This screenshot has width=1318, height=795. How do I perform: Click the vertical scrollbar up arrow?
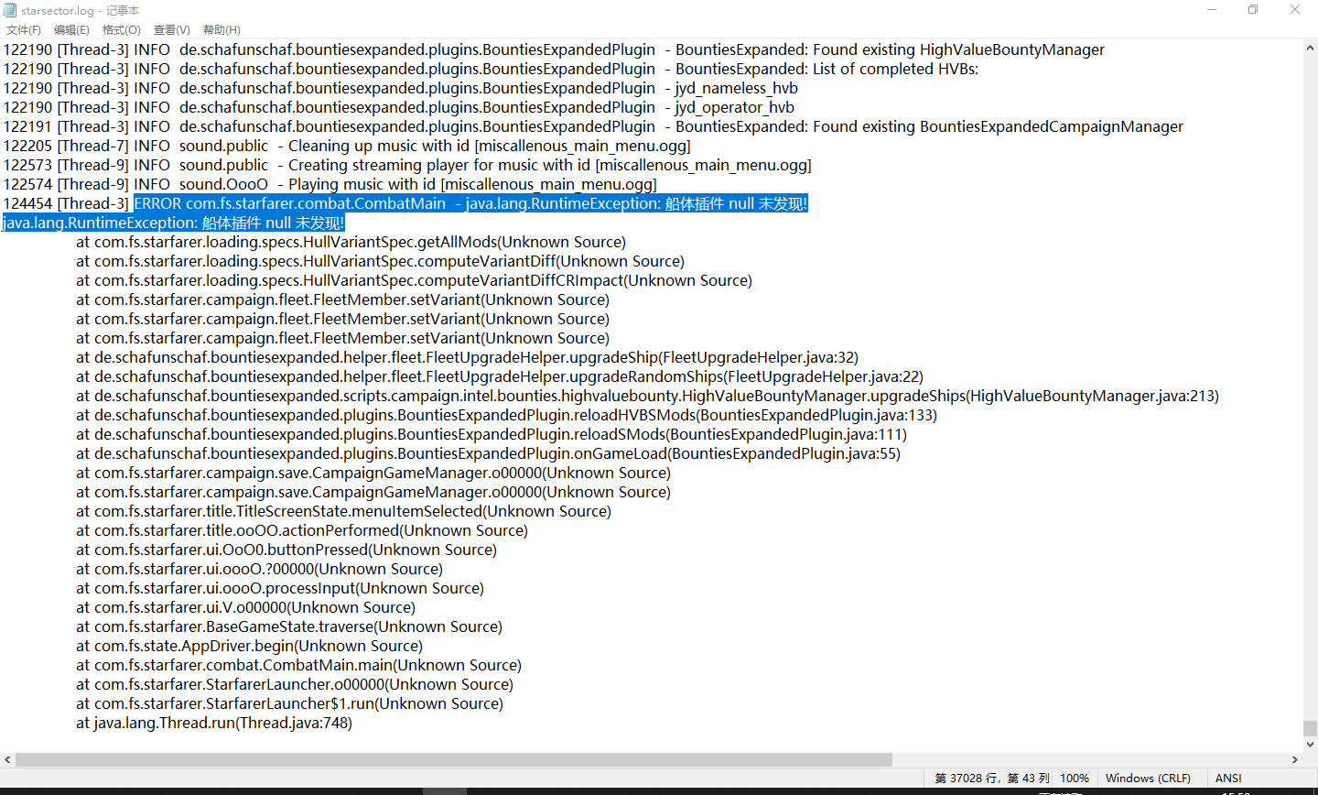[1310, 47]
